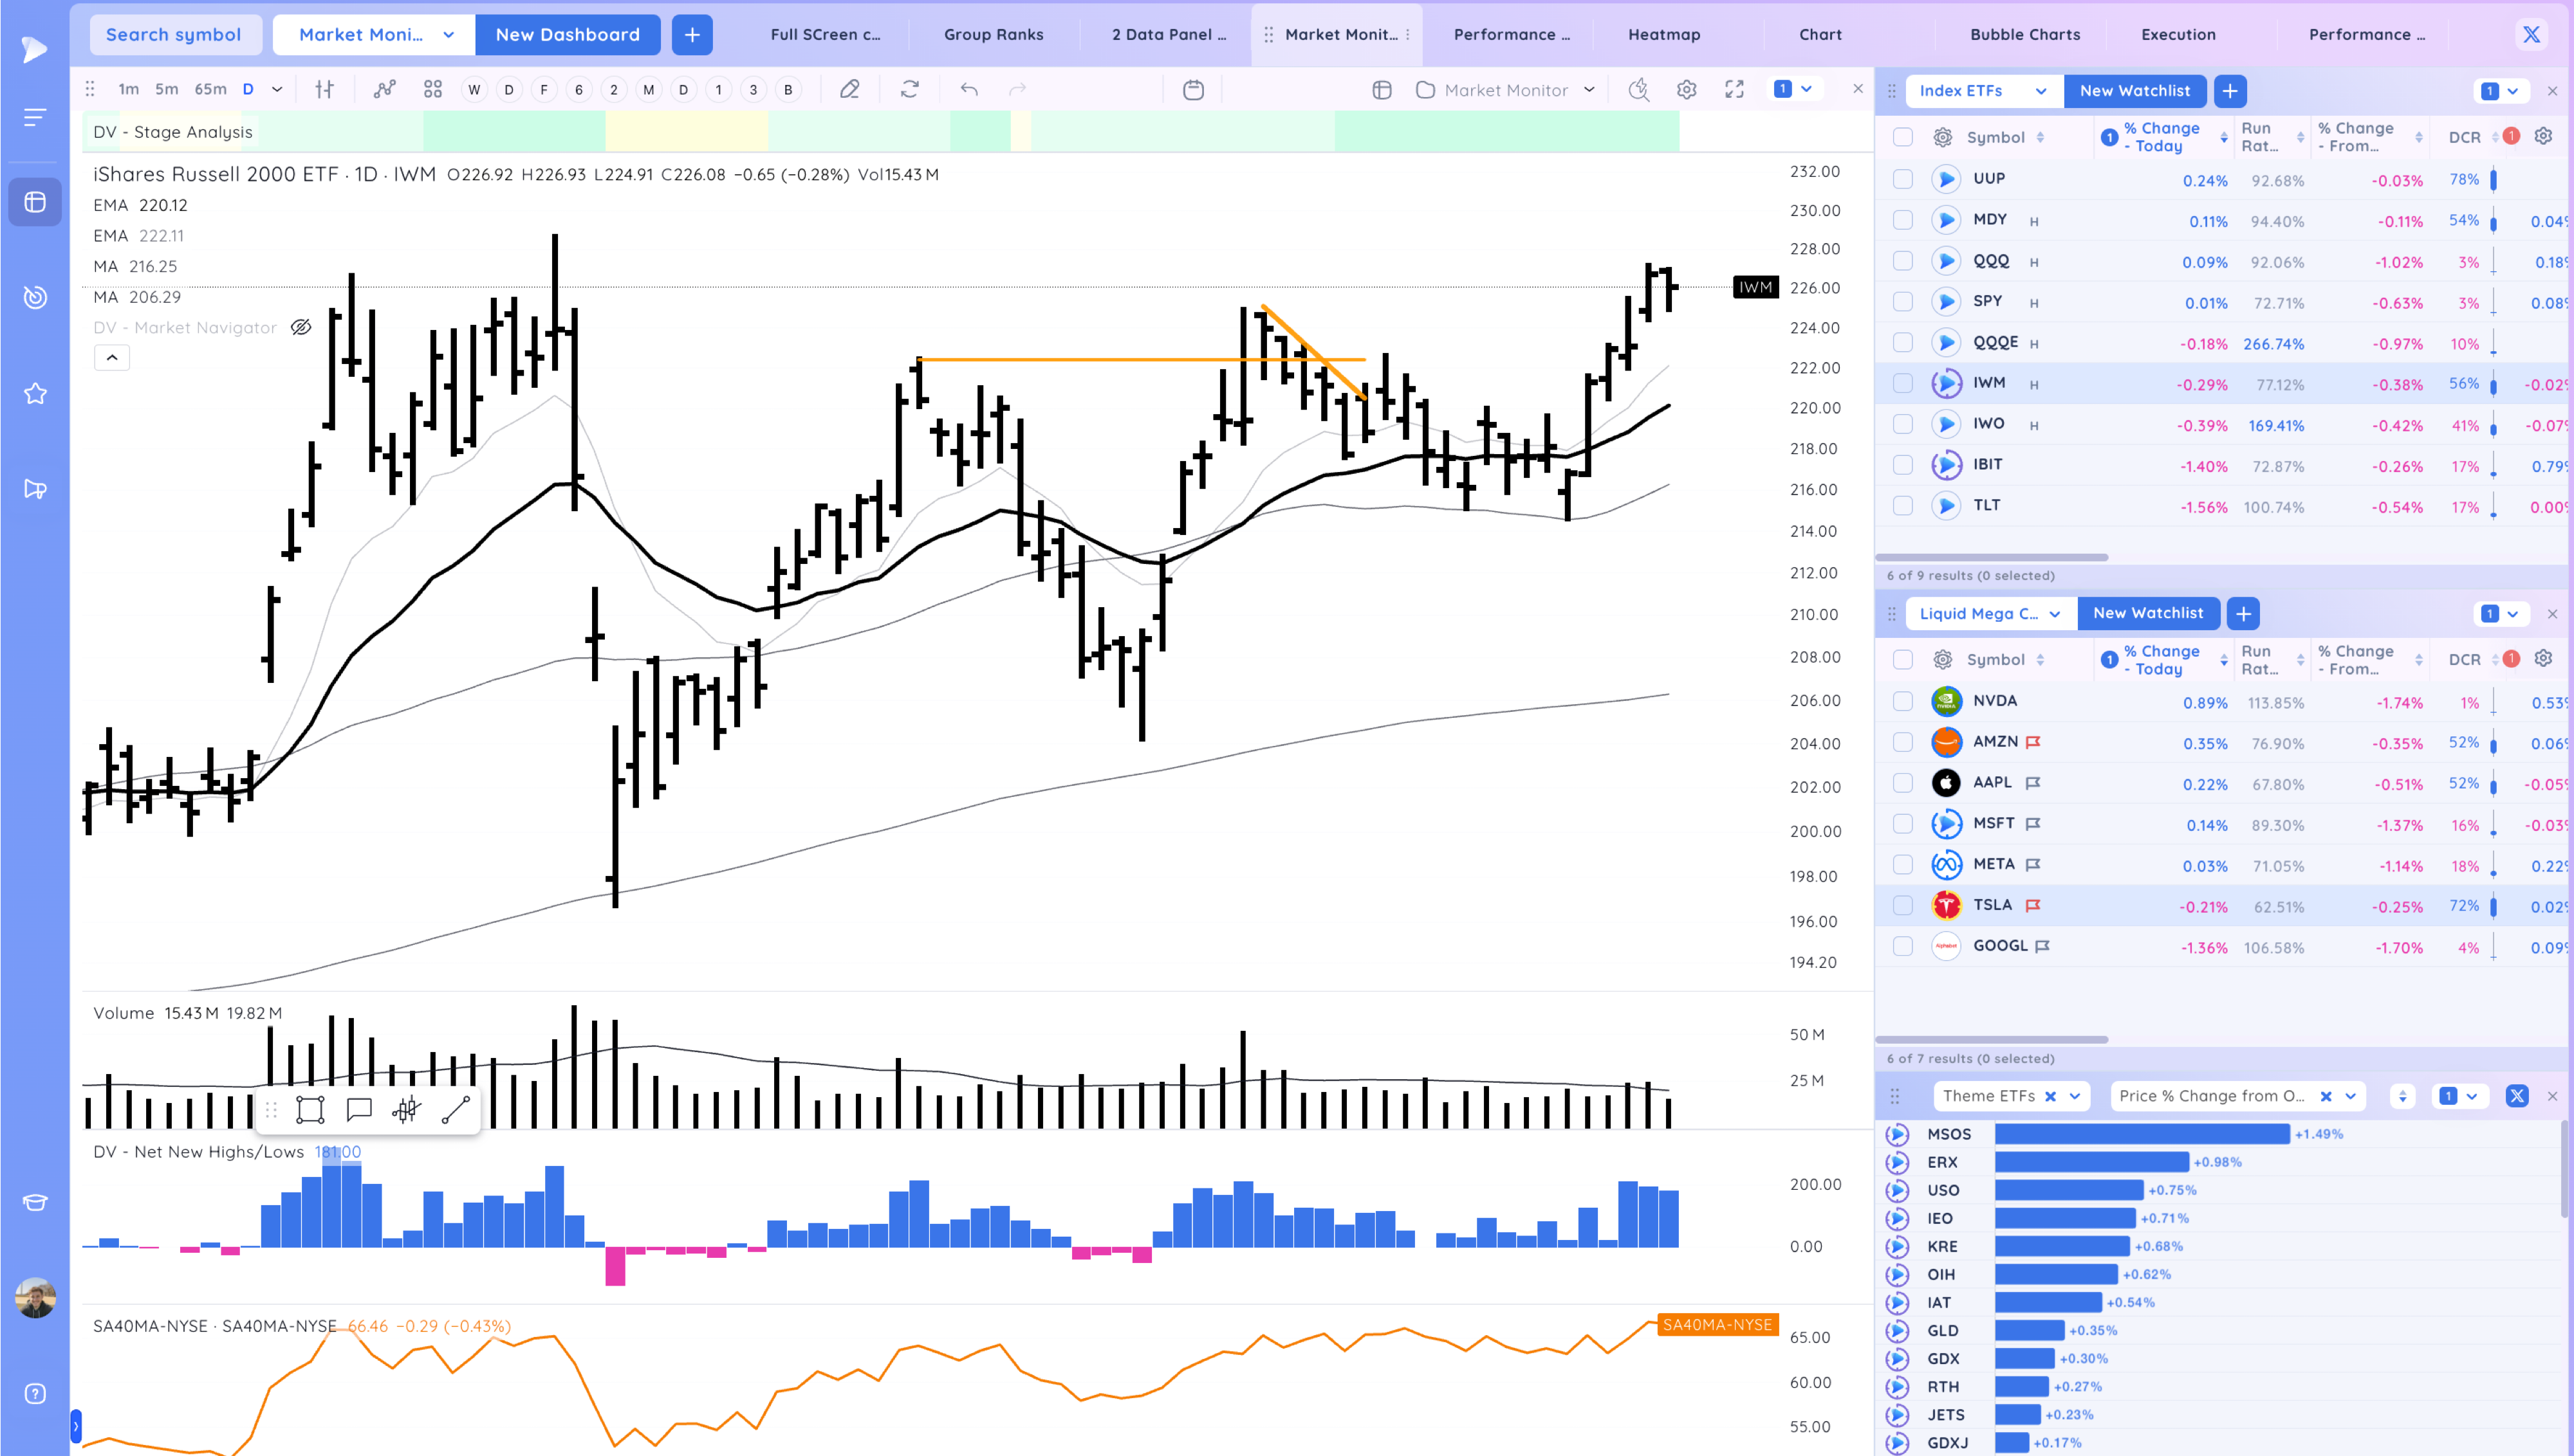Click New Watchlist beside Liquid Mega Cap
This screenshot has width=2574, height=1456.
(x=2148, y=613)
